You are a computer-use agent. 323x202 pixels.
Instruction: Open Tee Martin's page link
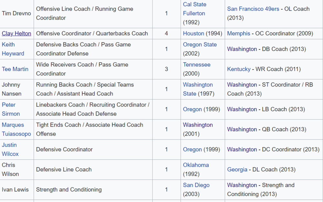(15, 69)
